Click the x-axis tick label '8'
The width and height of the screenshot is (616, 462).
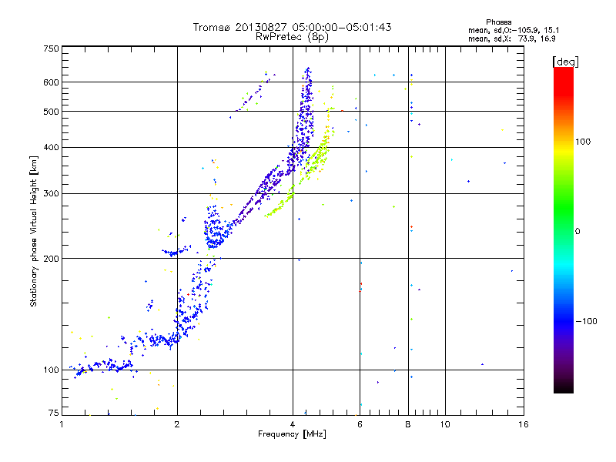(x=408, y=424)
